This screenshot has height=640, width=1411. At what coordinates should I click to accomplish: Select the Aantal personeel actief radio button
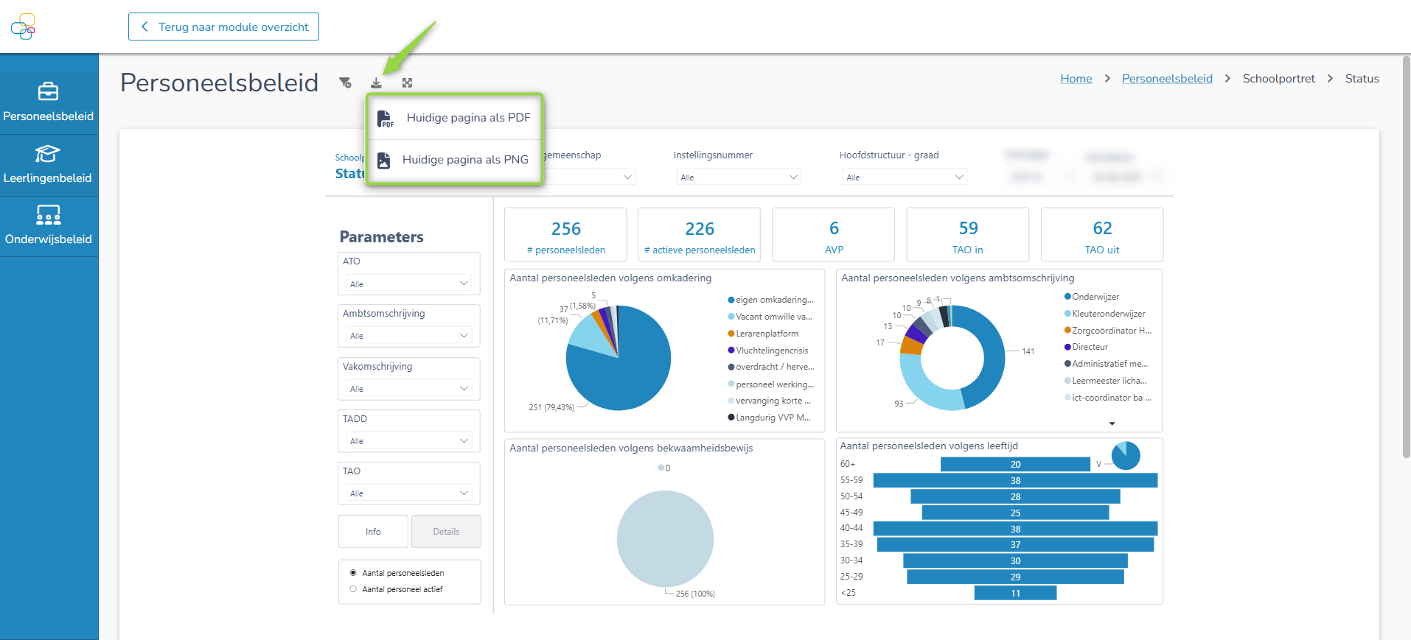point(353,589)
